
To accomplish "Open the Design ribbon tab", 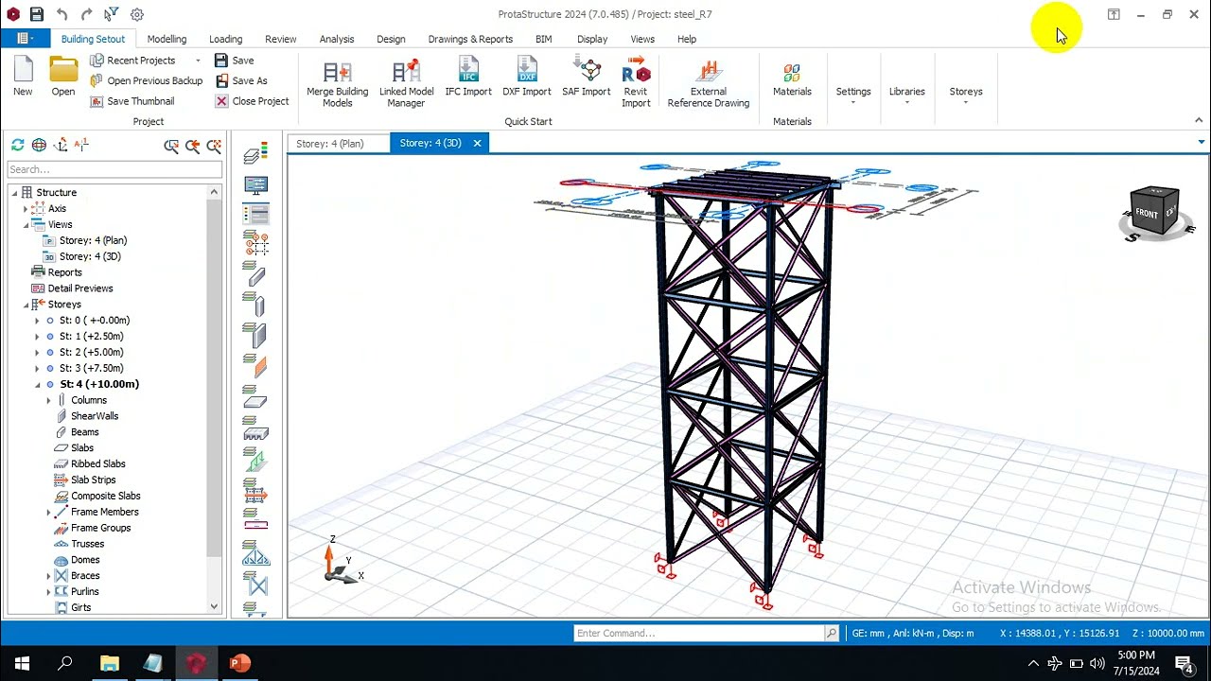I will (x=391, y=39).
